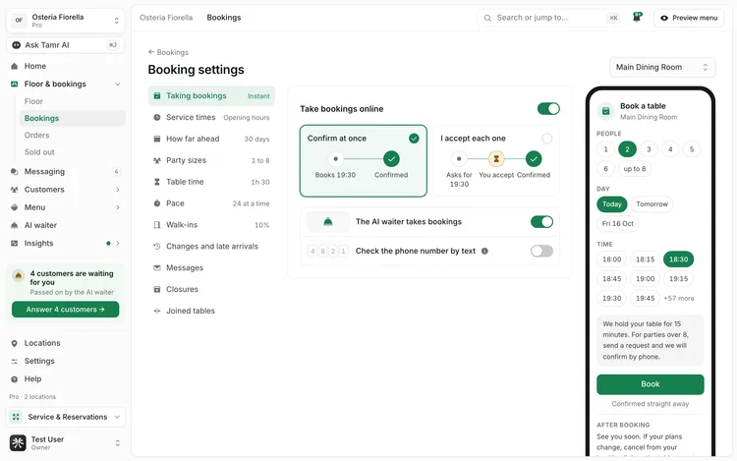Click the Help question icon

14,378
